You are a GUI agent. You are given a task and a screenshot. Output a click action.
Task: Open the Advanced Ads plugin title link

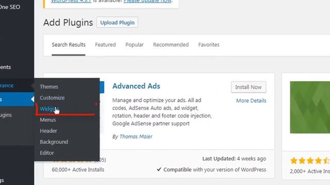pos(136,86)
